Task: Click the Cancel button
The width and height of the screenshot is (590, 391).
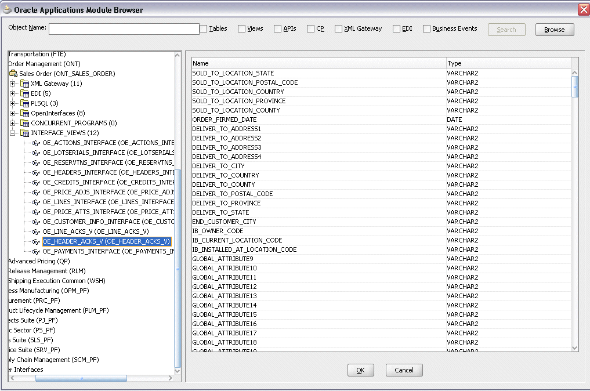Action: 404,370
